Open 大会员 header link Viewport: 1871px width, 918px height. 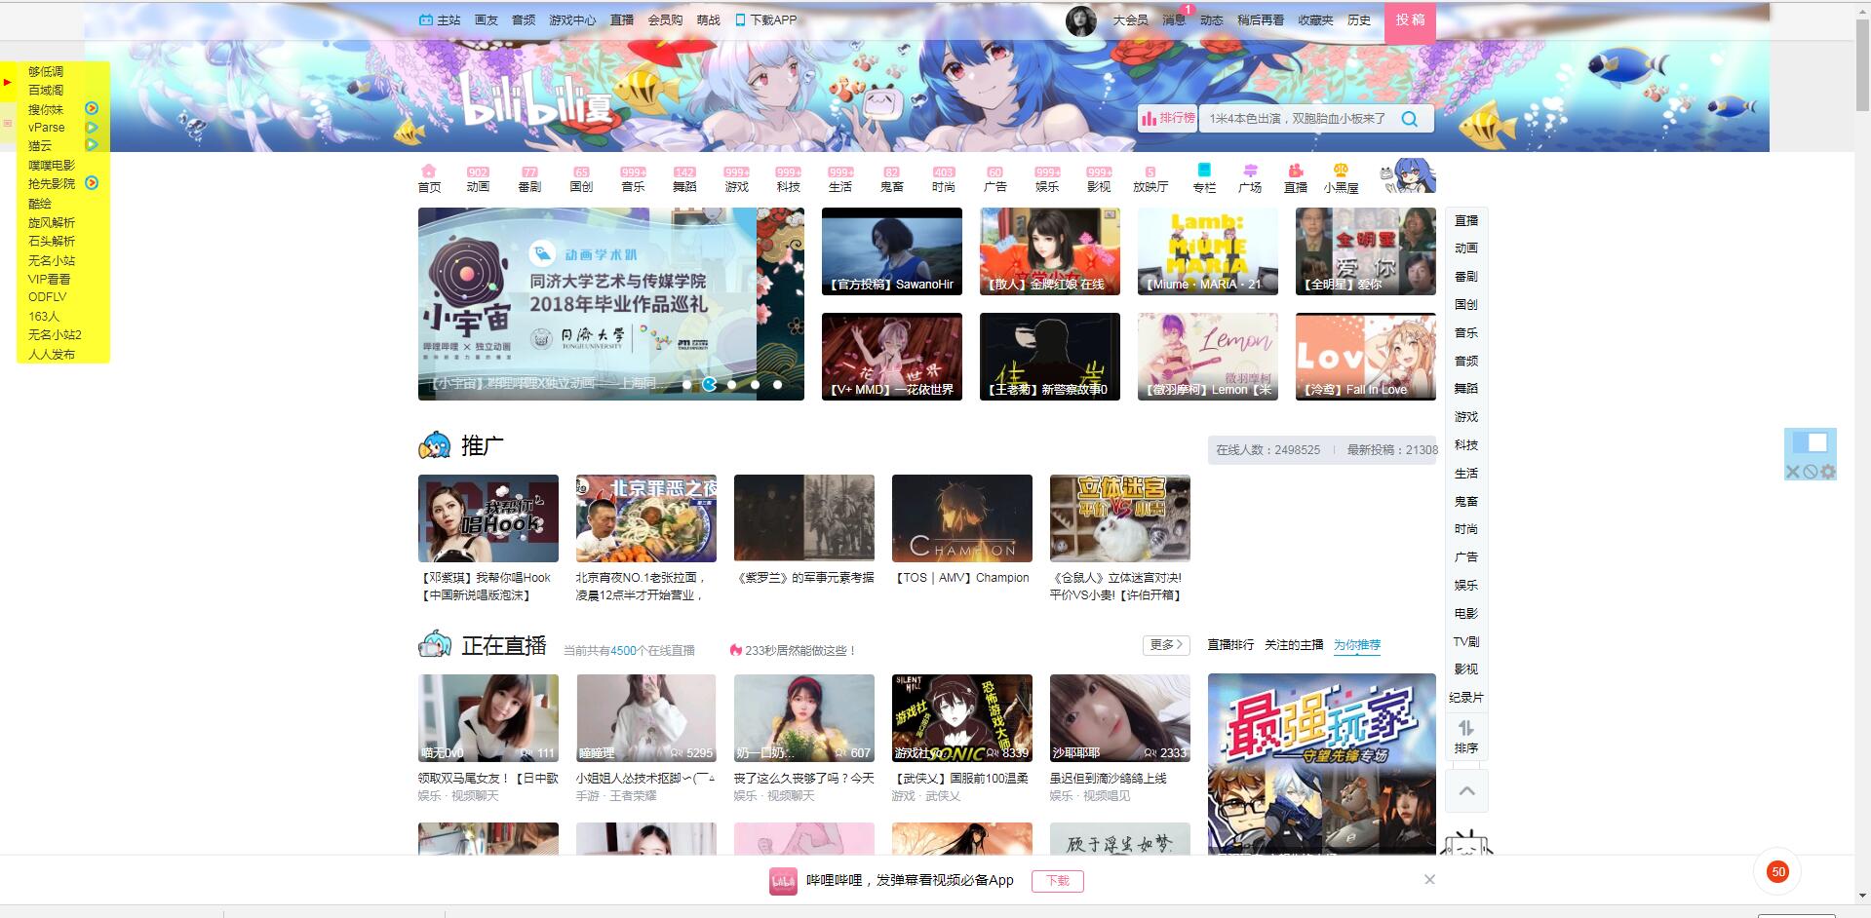pos(1130,20)
